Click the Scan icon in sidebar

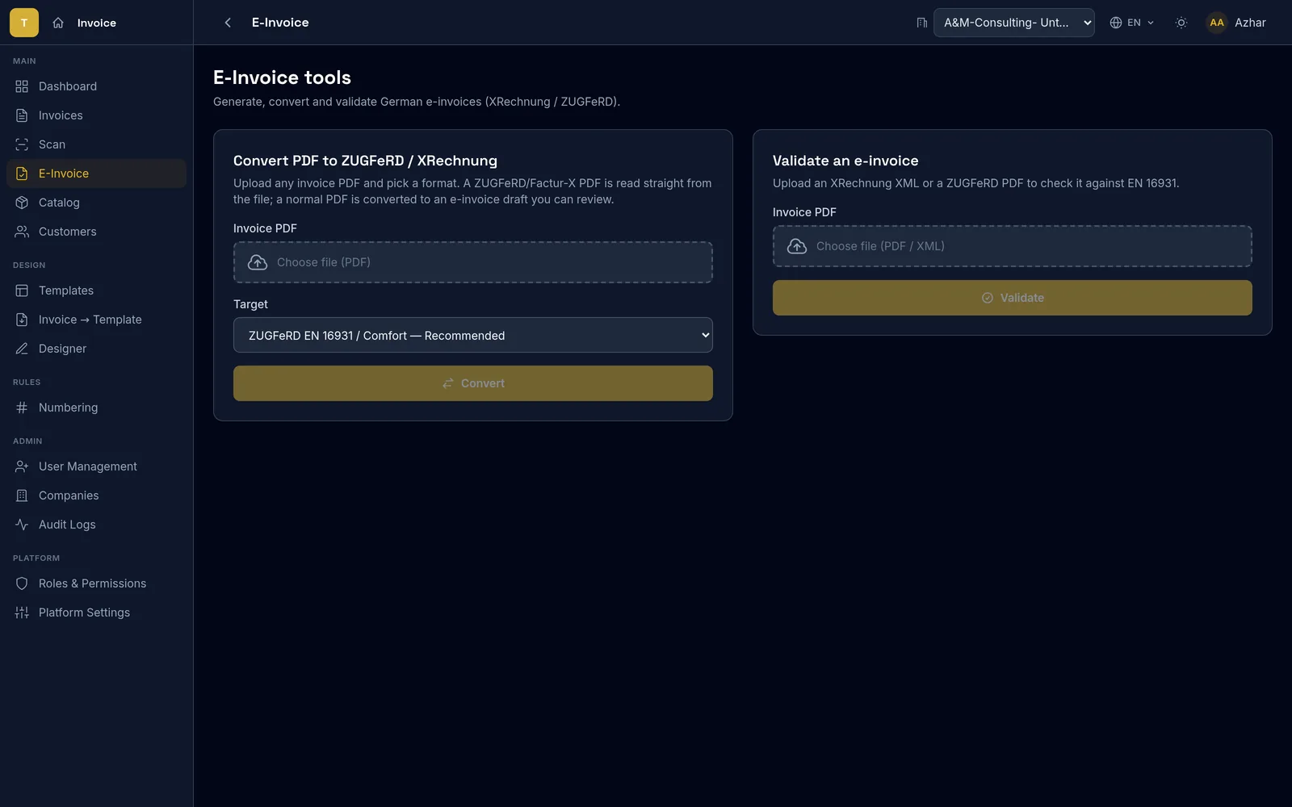coord(22,144)
